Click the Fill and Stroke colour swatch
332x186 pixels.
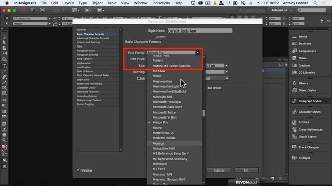click(4, 147)
